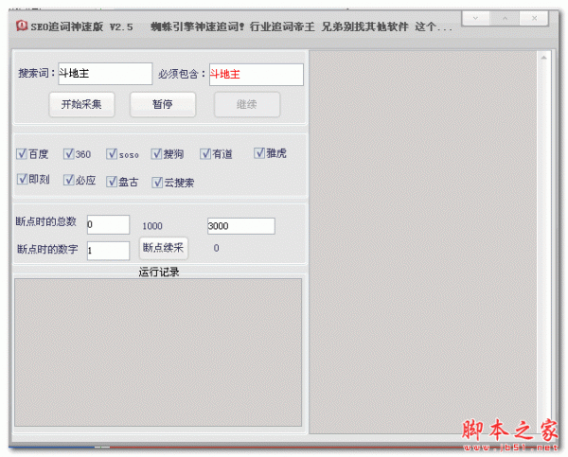The image size is (568, 457).
Task: Click the 断点时的总数 input field
Action: point(108,224)
